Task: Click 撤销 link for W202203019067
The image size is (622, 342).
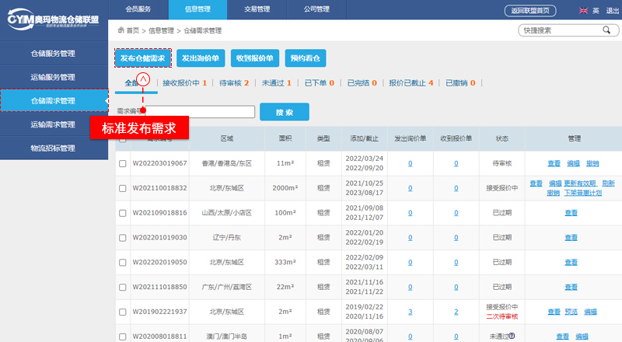Action: click(592, 164)
